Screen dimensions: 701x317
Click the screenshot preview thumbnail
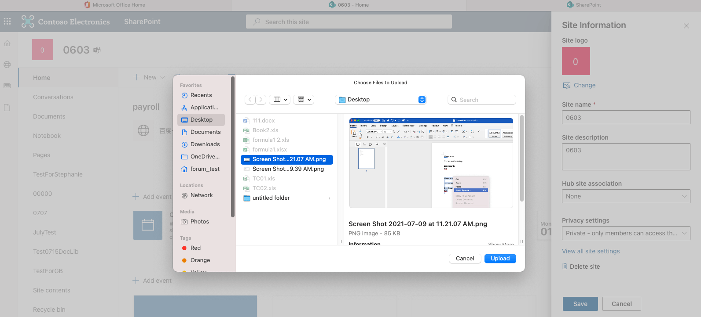point(431,163)
